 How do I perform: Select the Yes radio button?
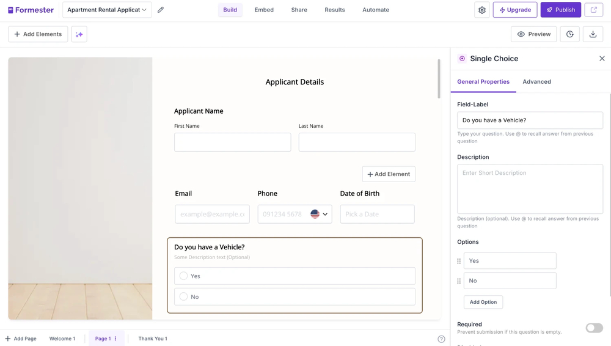[183, 276]
